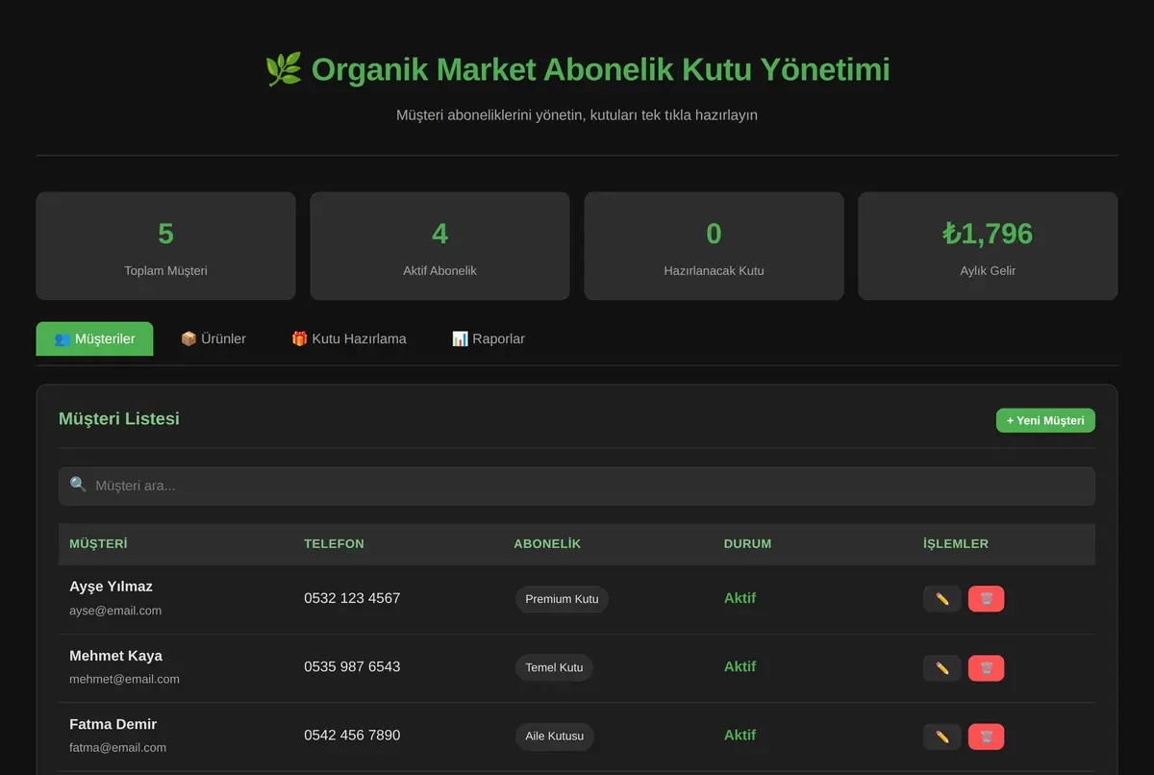Click the ABONELİK column header
The image size is (1154, 775).
547,544
